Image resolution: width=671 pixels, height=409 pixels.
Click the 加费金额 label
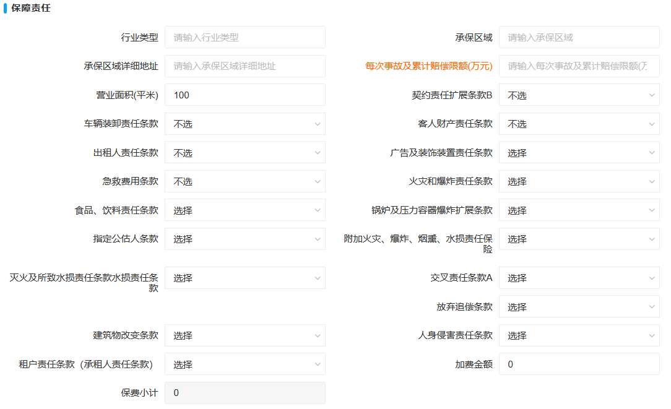click(x=474, y=364)
